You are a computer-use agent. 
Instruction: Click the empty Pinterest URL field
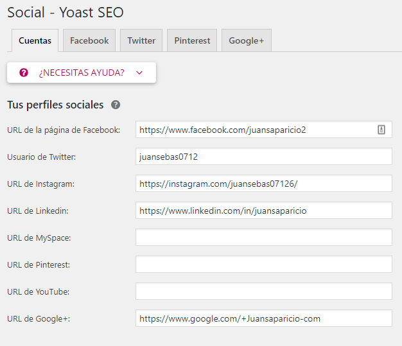click(x=264, y=264)
